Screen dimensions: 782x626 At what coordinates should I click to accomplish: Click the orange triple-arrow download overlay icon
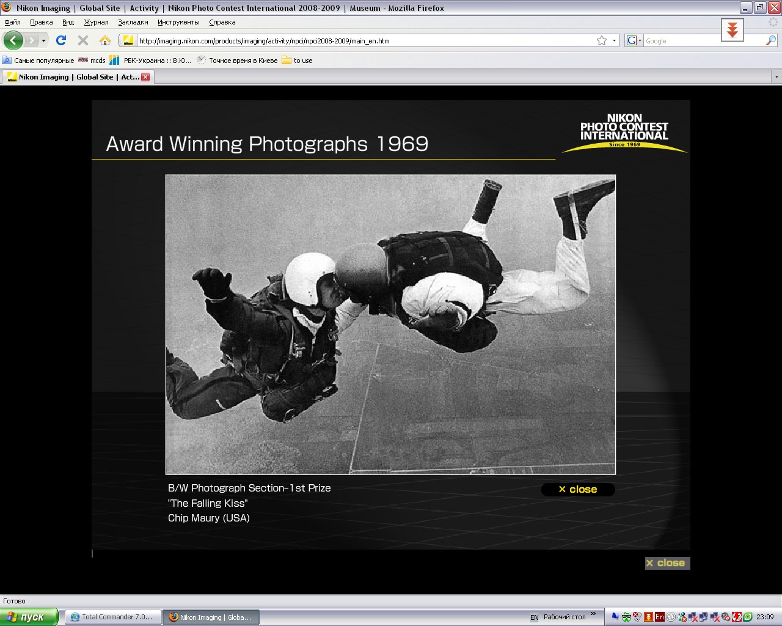732,29
